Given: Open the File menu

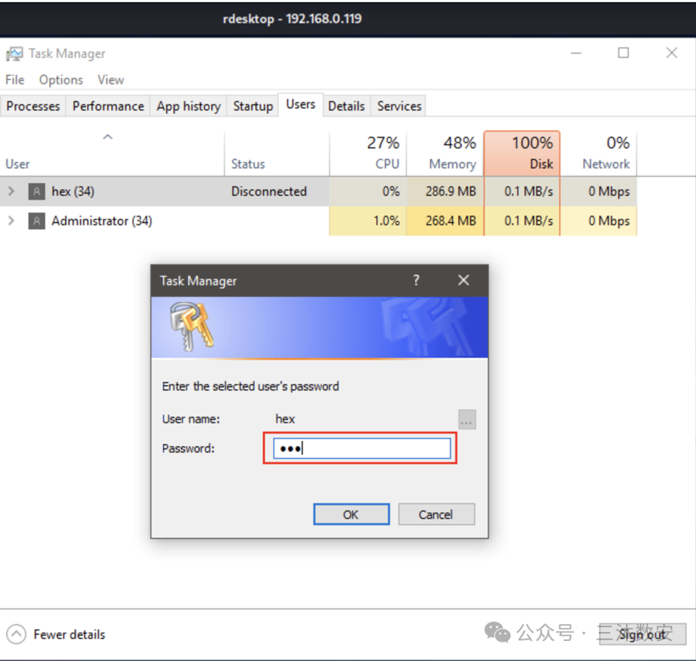Looking at the screenshot, I should 15,80.
